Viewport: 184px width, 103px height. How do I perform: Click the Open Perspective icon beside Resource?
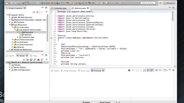[x=160, y=3]
